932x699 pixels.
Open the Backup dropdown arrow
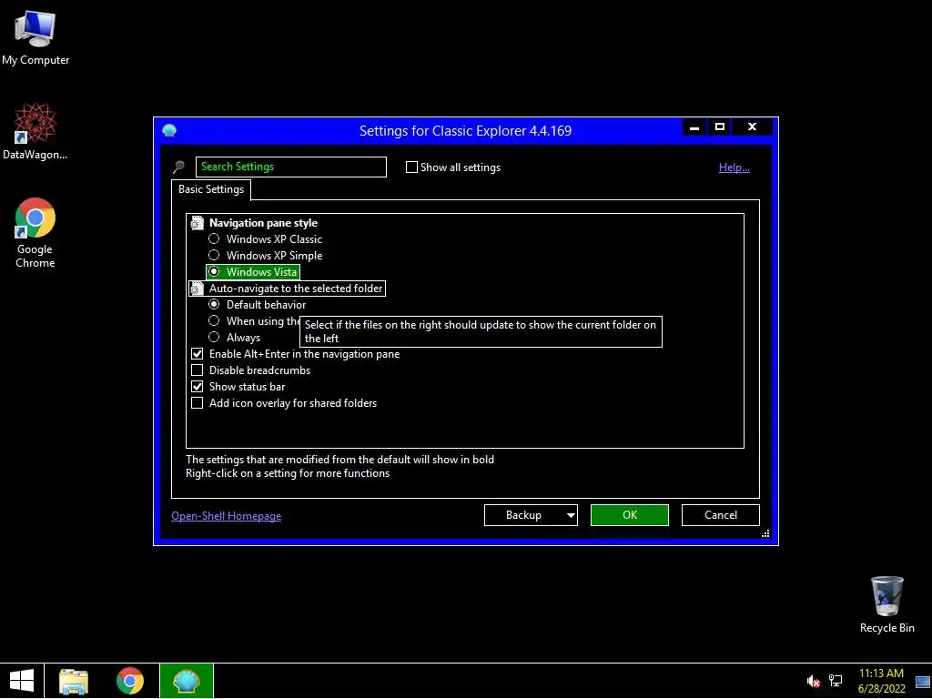(x=571, y=515)
